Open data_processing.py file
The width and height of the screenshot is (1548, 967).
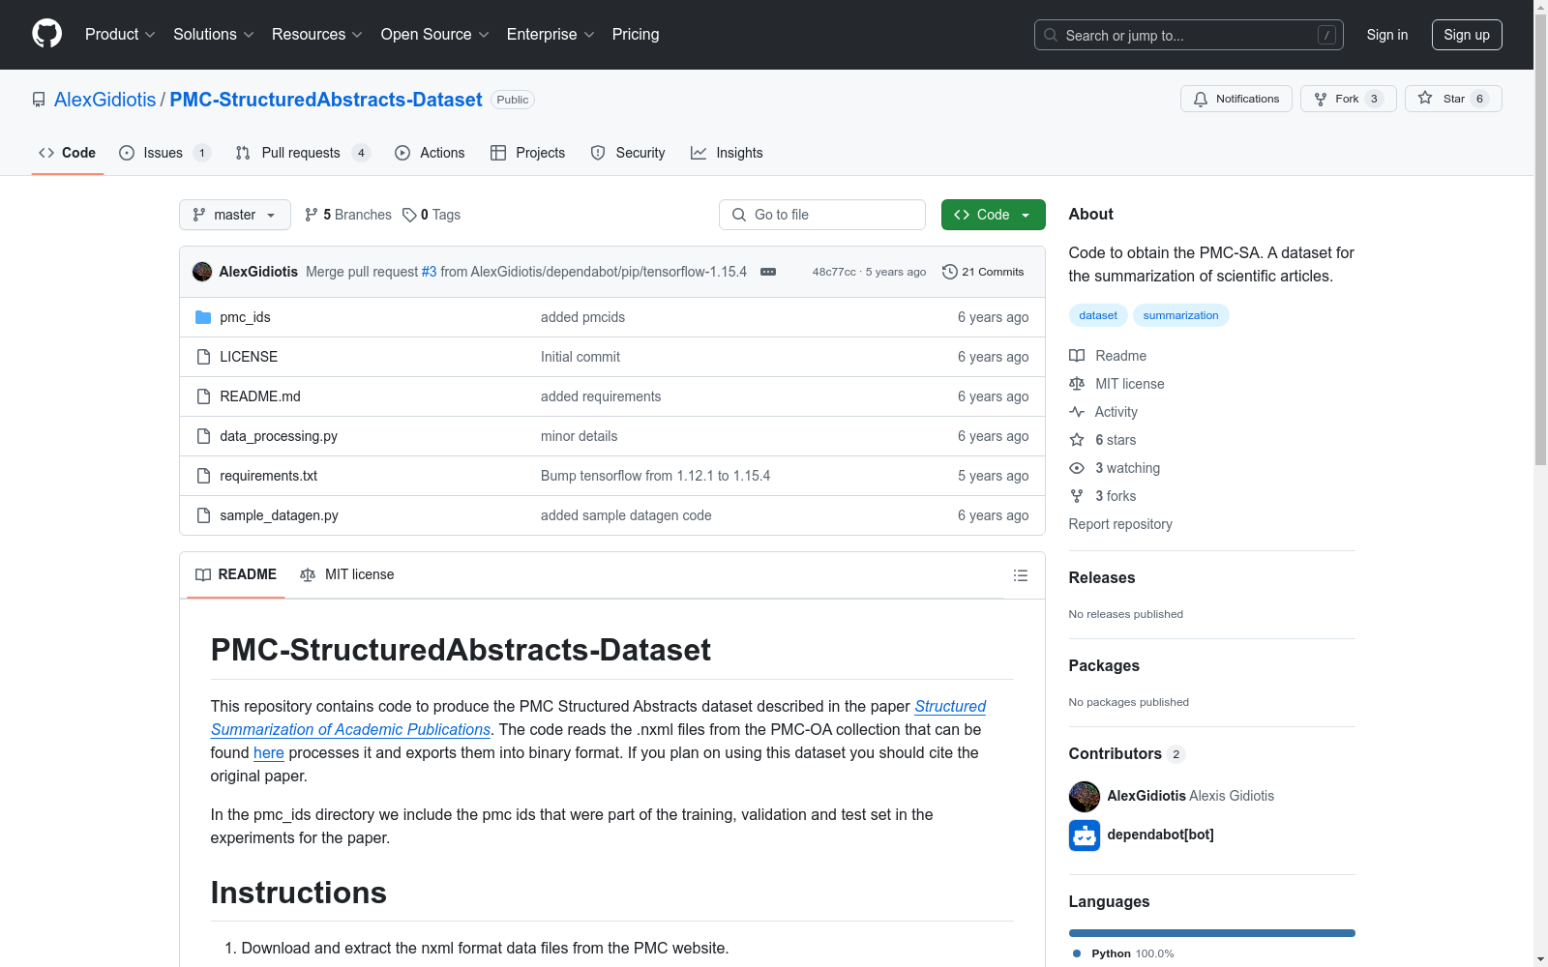point(279,436)
